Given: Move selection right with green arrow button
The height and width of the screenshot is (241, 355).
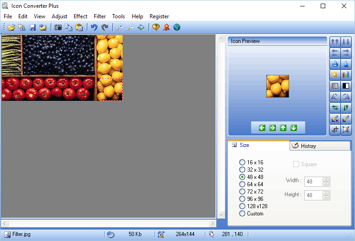Looking at the screenshot, I should pyautogui.click(x=273, y=128).
